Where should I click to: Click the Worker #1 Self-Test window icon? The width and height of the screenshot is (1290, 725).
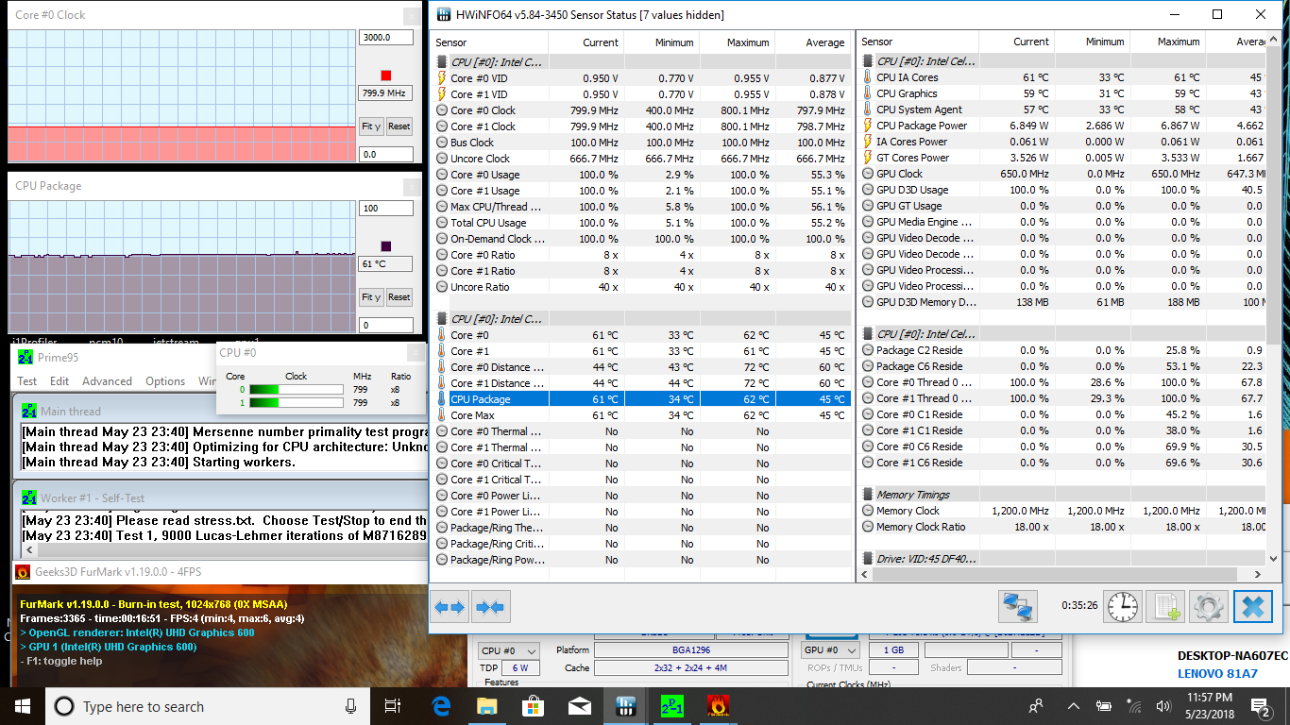click(29, 497)
